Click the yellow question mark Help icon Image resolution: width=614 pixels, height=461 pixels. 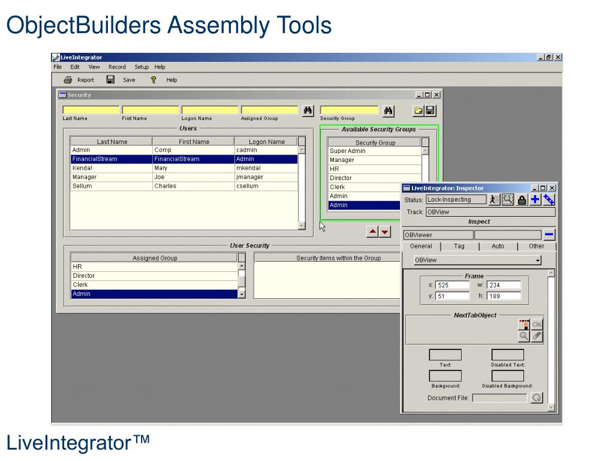(x=153, y=80)
